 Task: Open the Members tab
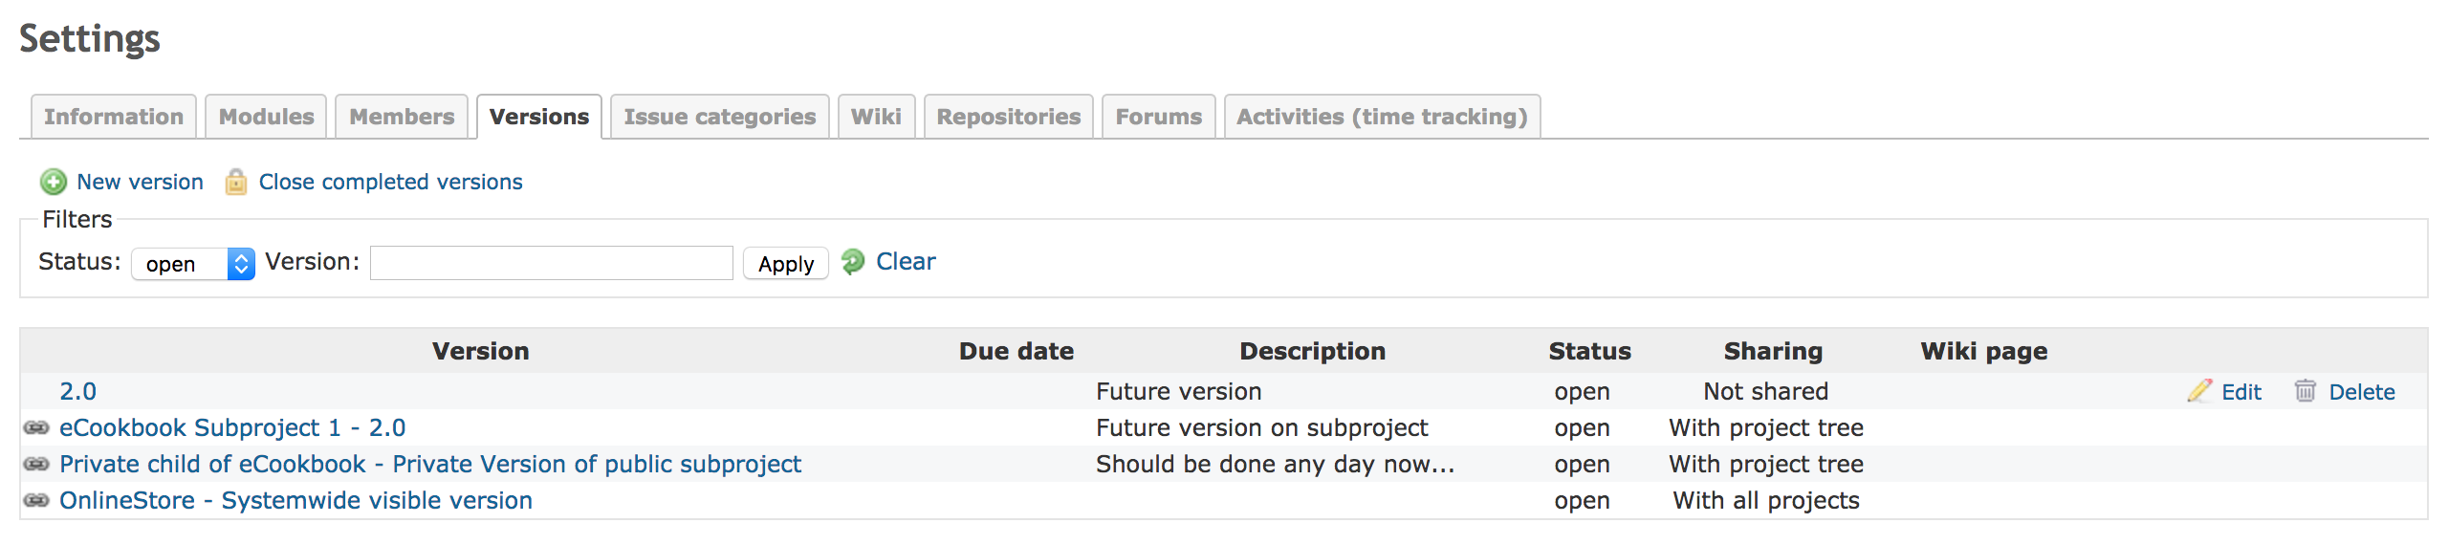(402, 117)
